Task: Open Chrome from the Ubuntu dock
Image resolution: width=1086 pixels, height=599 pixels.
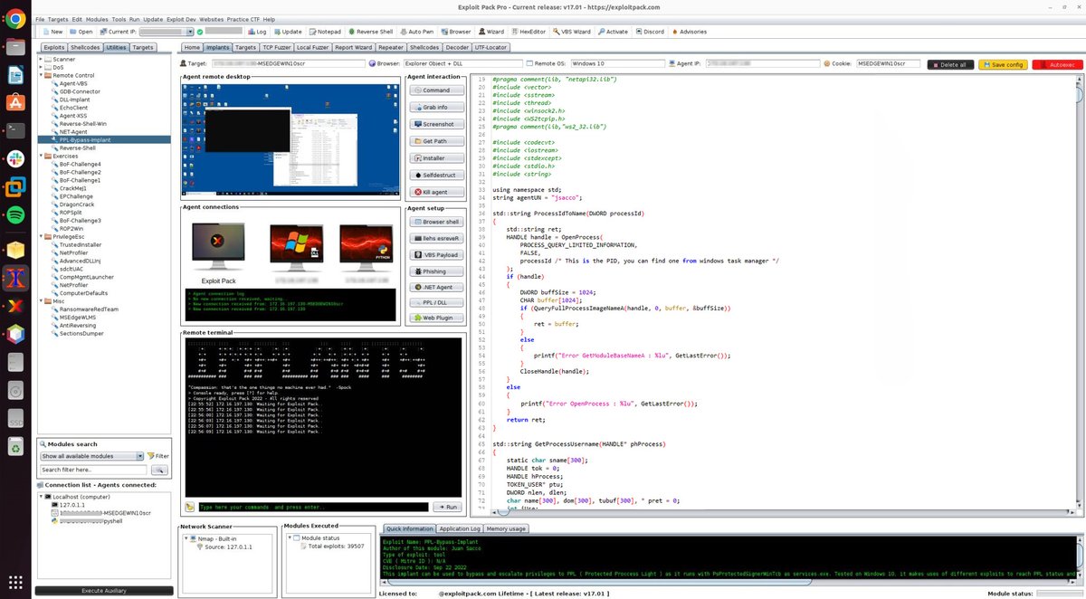Action: tap(15, 20)
